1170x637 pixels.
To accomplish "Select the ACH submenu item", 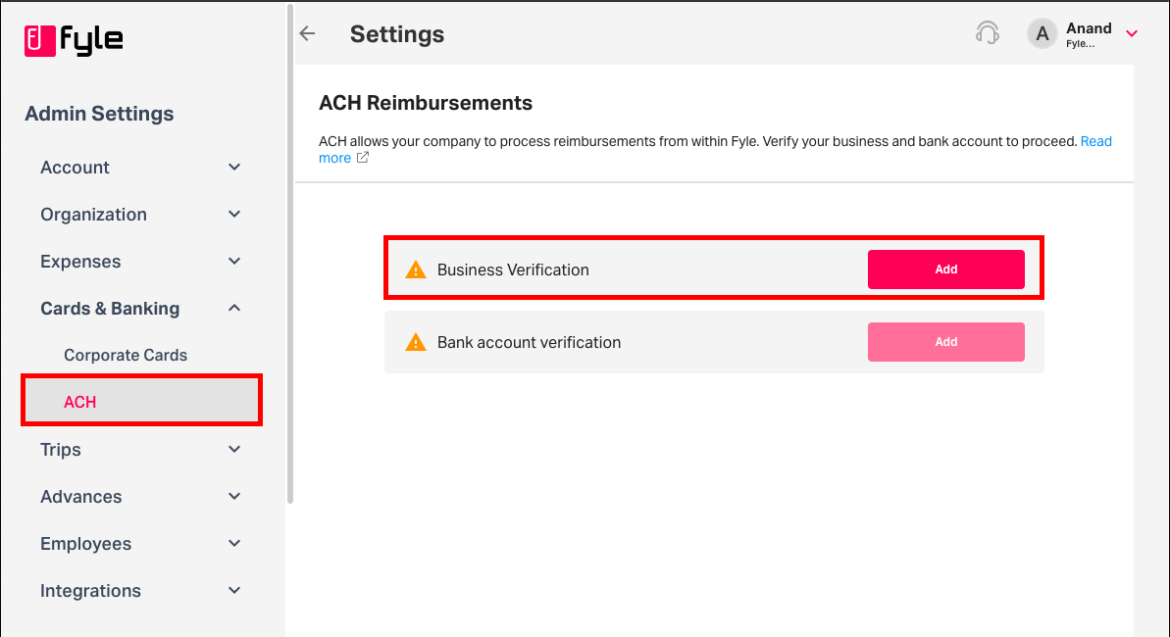I will coord(80,402).
